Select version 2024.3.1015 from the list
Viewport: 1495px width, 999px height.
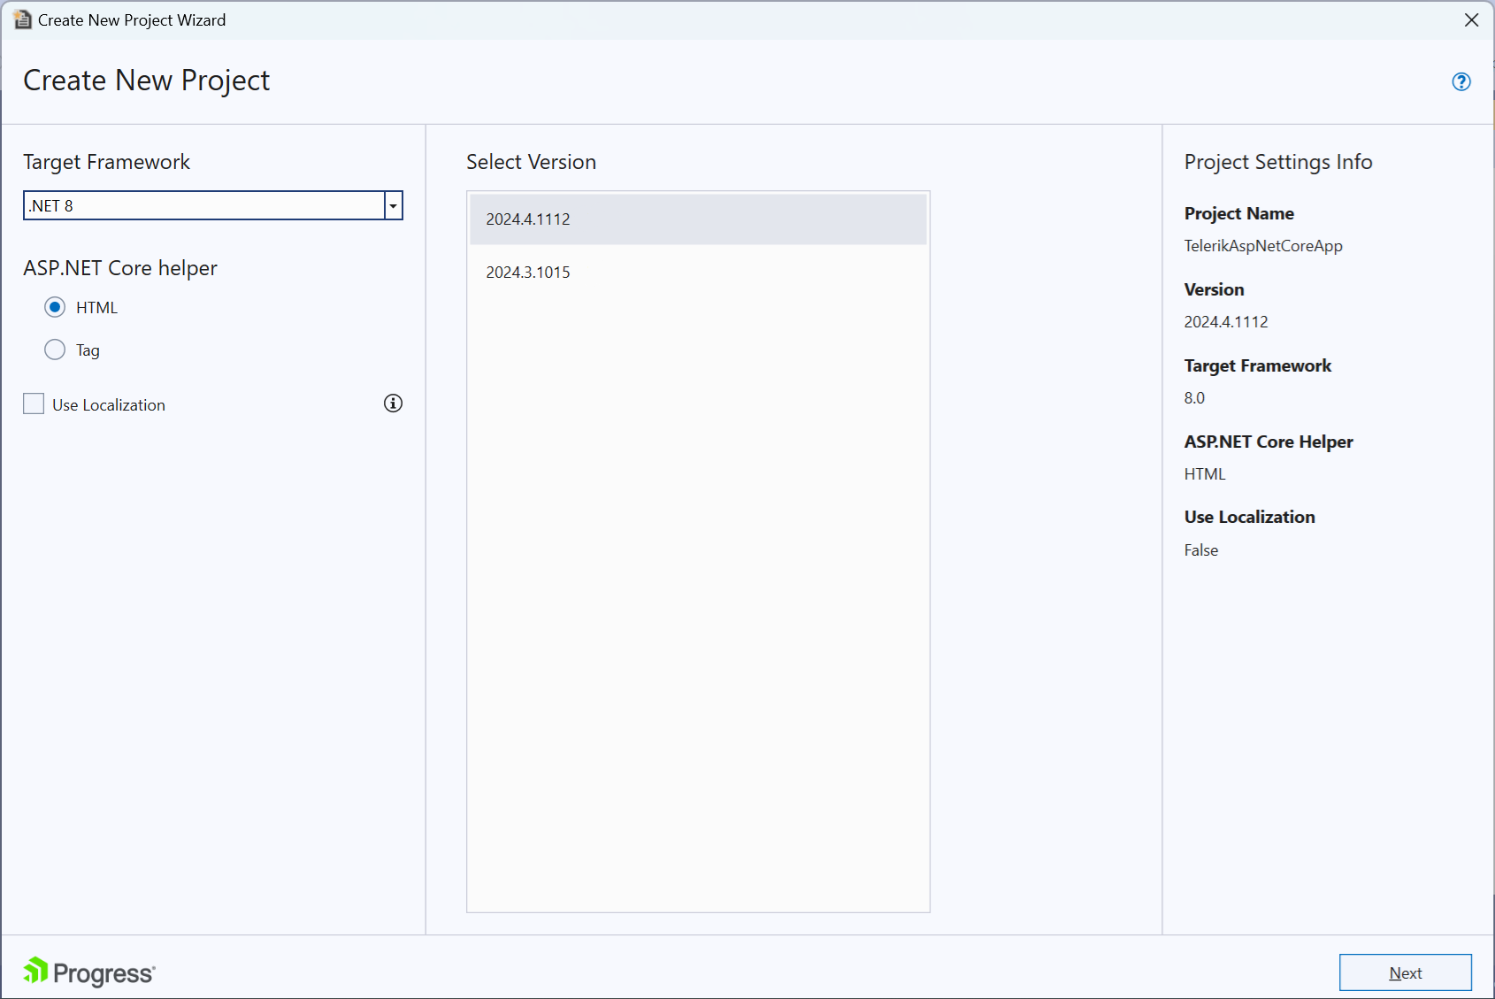point(698,272)
